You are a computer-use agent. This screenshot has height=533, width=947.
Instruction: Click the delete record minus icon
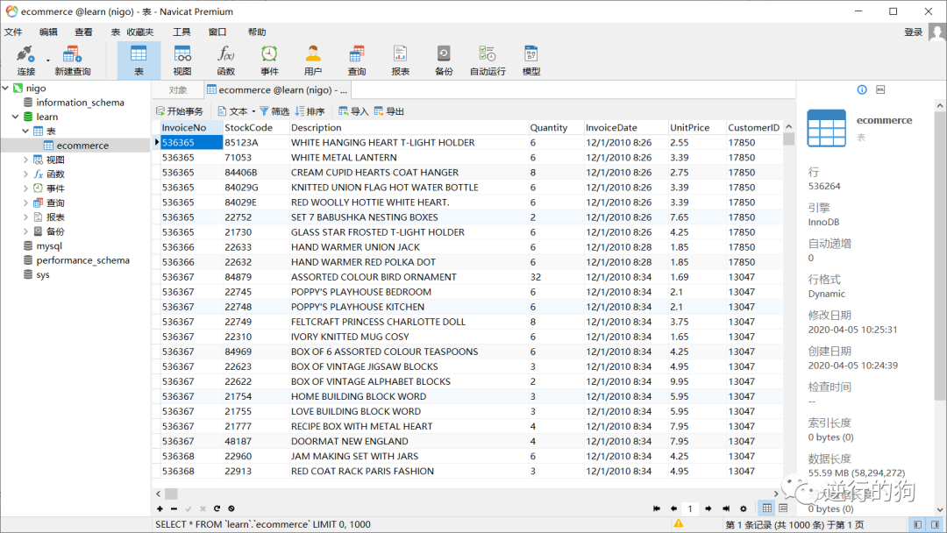(174, 508)
